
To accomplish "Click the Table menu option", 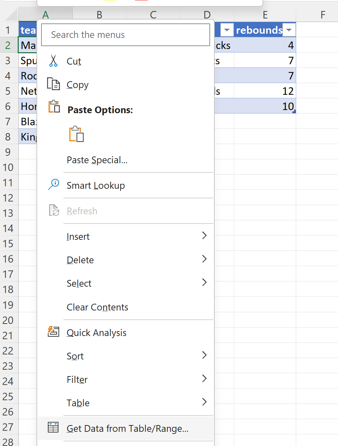I will tap(78, 403).
